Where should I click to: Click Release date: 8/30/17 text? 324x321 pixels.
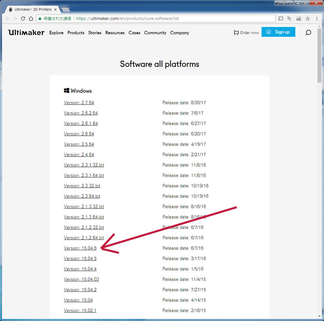click(184, 103)
